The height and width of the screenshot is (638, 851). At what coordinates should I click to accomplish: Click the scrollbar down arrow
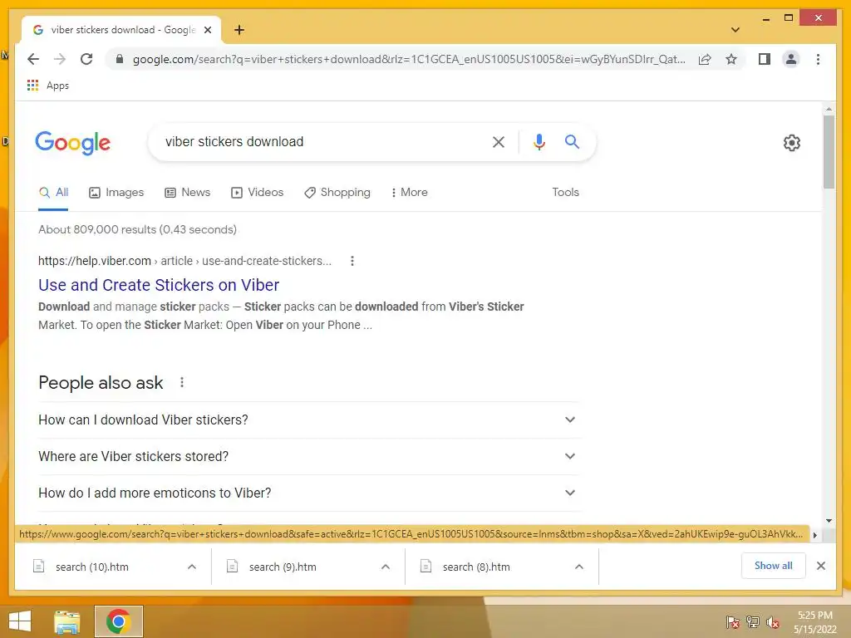tap(829, 521)
